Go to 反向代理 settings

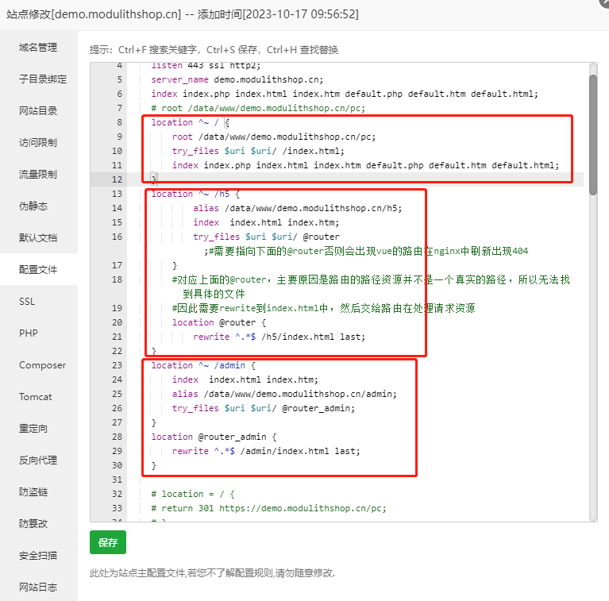pyautogui.click(x=38, y=460)
